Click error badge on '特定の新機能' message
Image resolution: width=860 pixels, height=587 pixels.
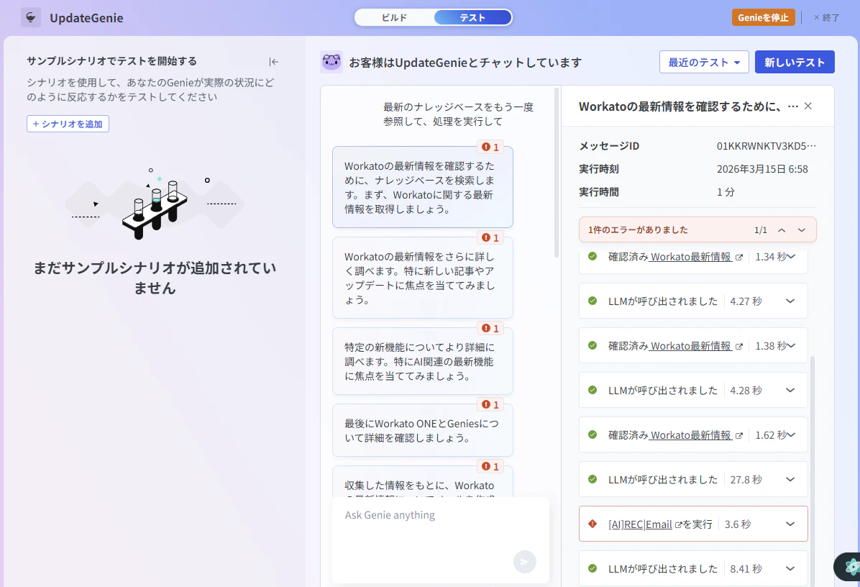(490, 328)
